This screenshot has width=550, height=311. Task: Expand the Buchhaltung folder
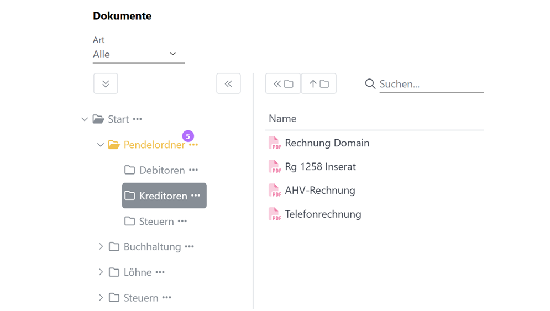point(101,246)
